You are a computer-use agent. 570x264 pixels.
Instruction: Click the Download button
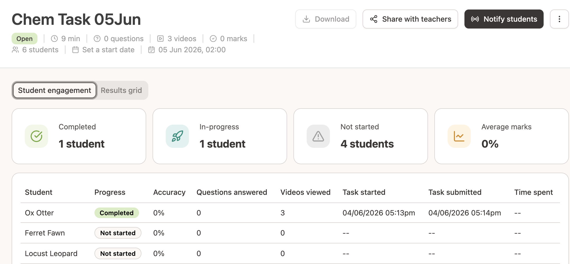point(326,19)
